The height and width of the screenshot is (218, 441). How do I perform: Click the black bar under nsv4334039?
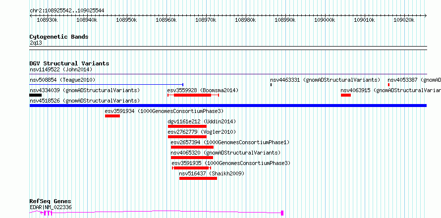pyautogui.click(x=36, y=95)
